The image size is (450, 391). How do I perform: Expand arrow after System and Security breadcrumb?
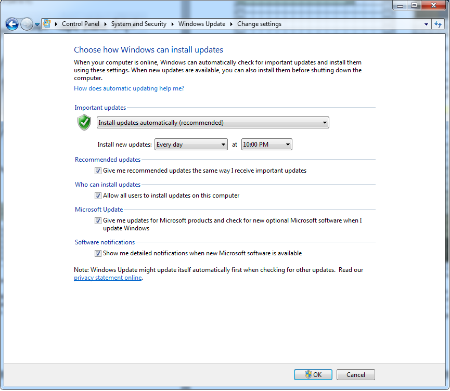coord(173,24)
